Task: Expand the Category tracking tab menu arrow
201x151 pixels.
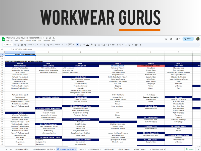Action: [30, 149]
